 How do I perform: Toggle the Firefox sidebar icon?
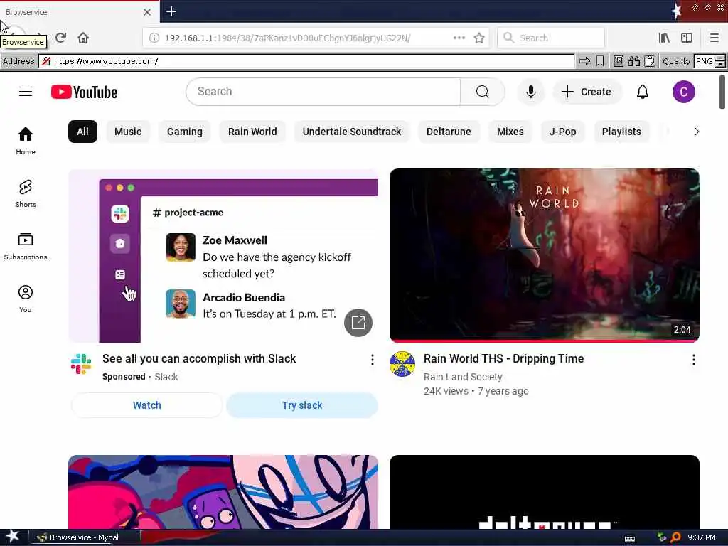tap(687, 38)
